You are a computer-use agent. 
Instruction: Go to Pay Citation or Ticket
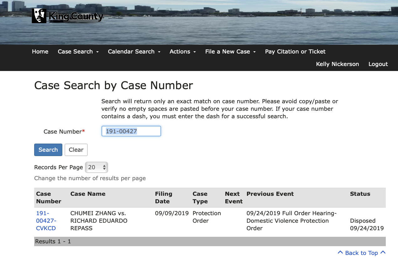(295, 52)
